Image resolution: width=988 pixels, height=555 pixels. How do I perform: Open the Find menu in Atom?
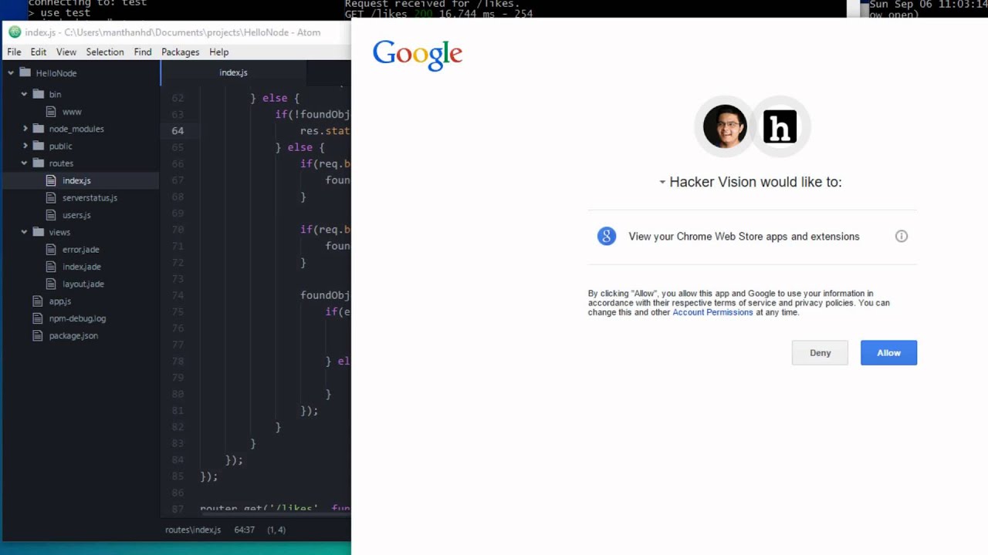click(x=143, y=52)
